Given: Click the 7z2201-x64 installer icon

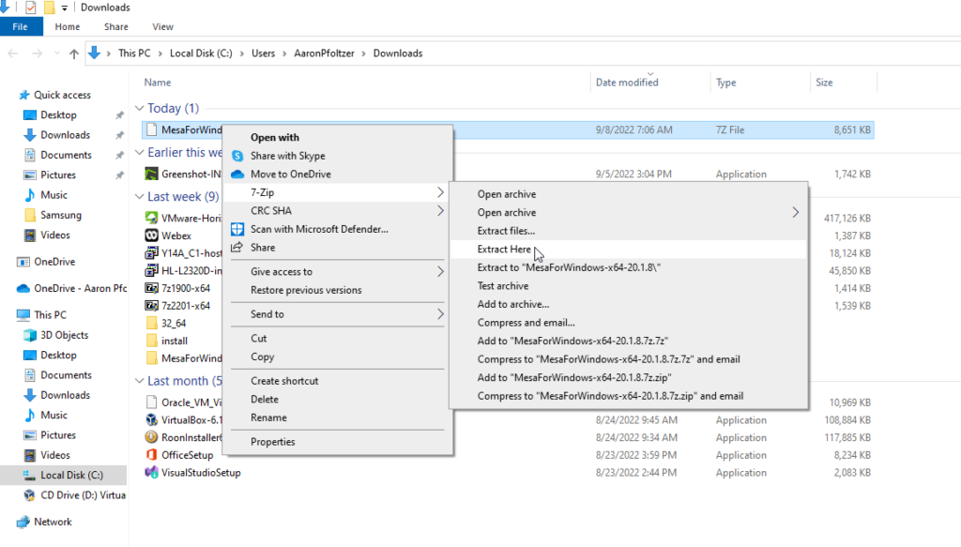Looking at the screenshot, I should pos(151,306).
